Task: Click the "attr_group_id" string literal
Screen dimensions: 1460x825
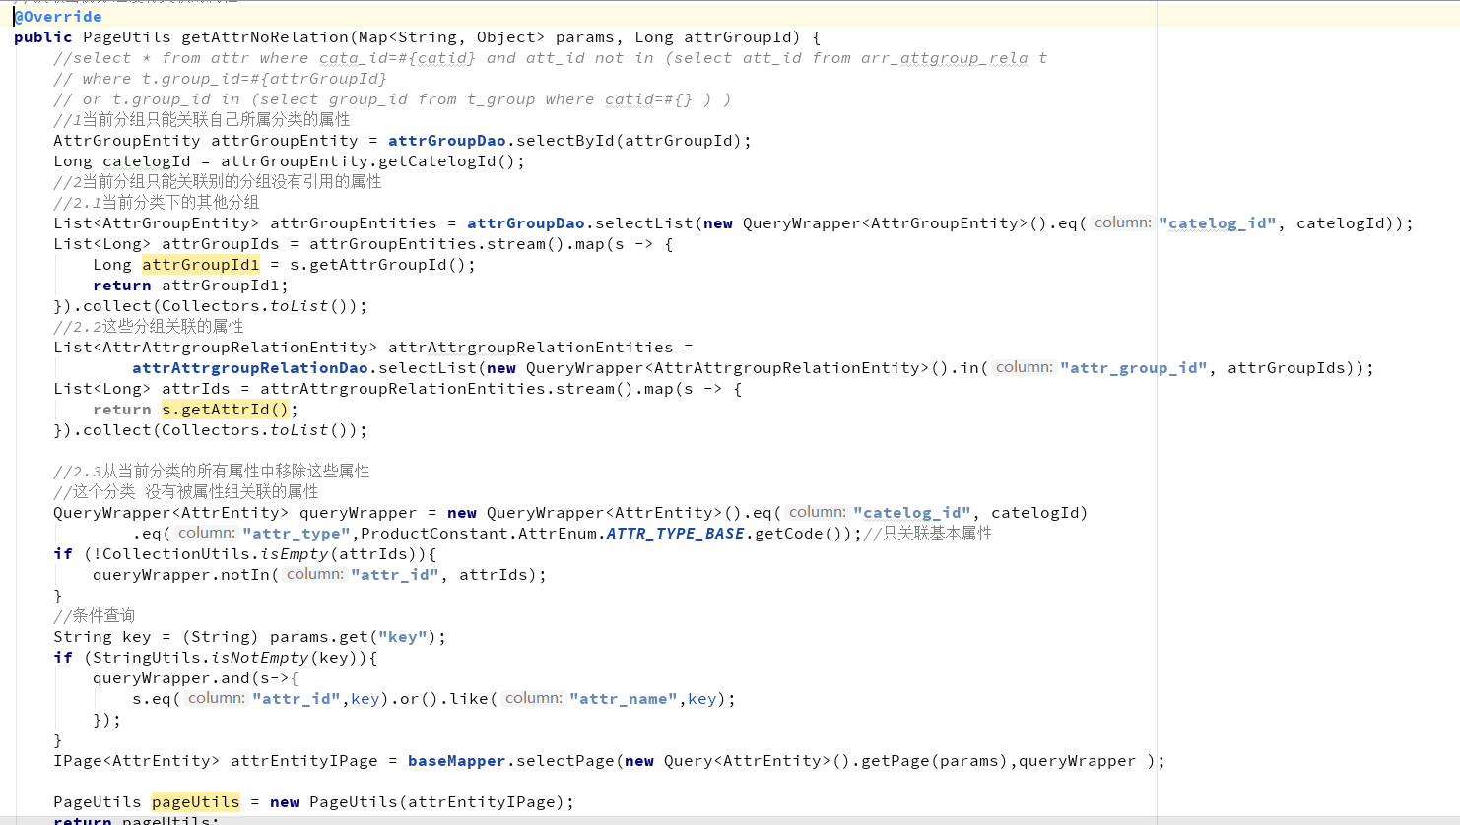Action: pos(1133,367)
